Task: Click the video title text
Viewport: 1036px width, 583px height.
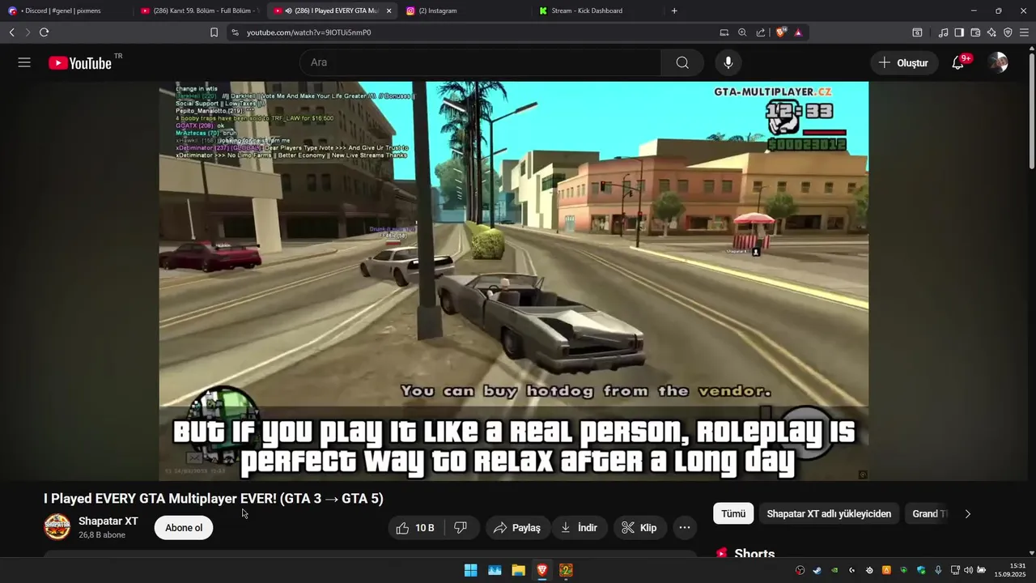Action: pos(214,499)
